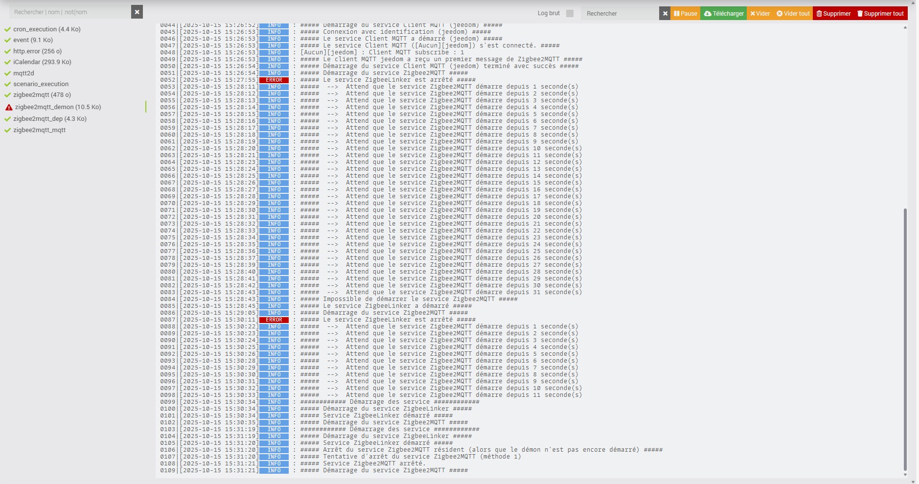Click the green check beside zigbee2mqtt_dep
This screenshot has width=919, height=484.
8,119
